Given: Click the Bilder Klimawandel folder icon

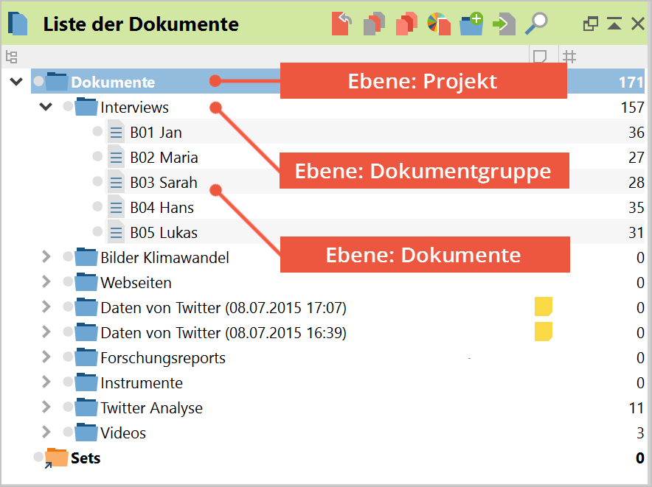Looking at the screenshot, I should point(86,257).
